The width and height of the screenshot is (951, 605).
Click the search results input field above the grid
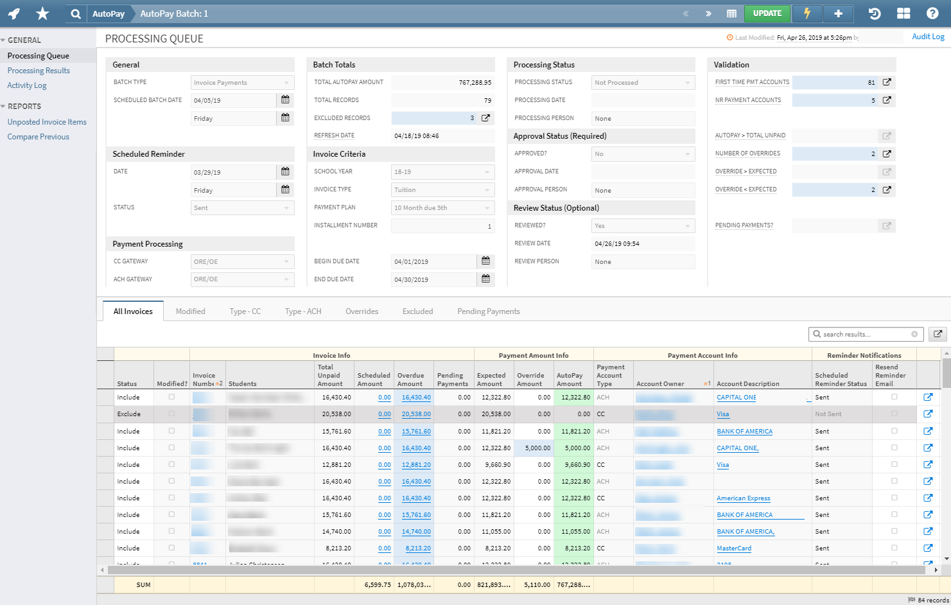864,334
